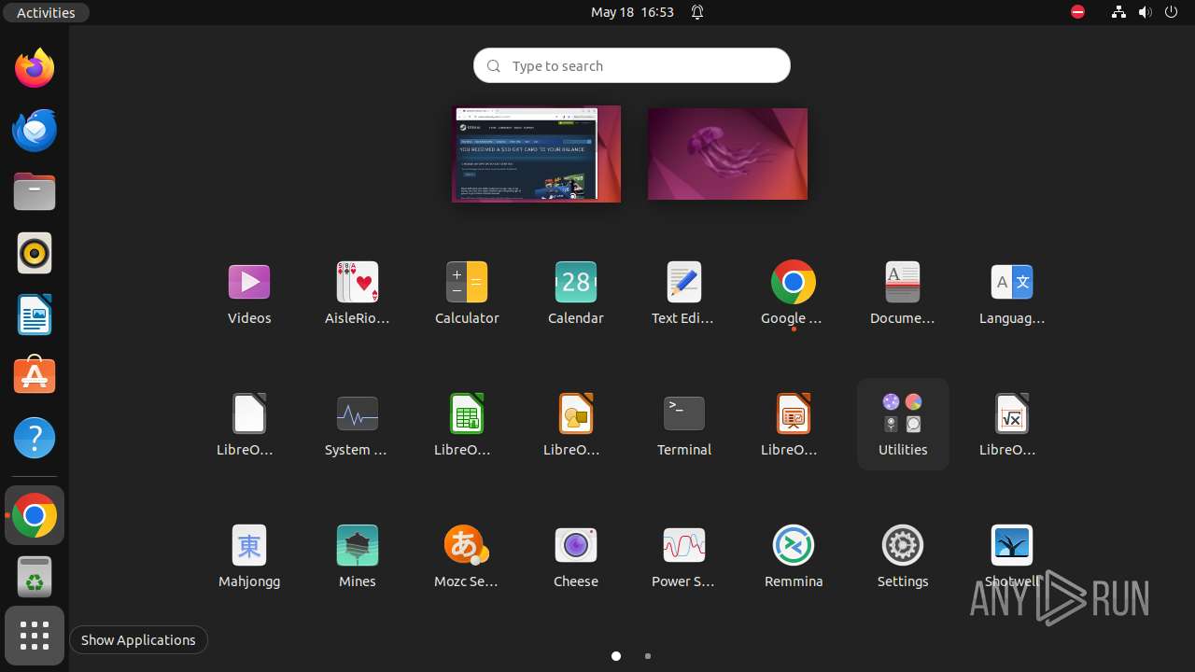Open LibreOffice Writer from the dock

[x=35, y=315]
